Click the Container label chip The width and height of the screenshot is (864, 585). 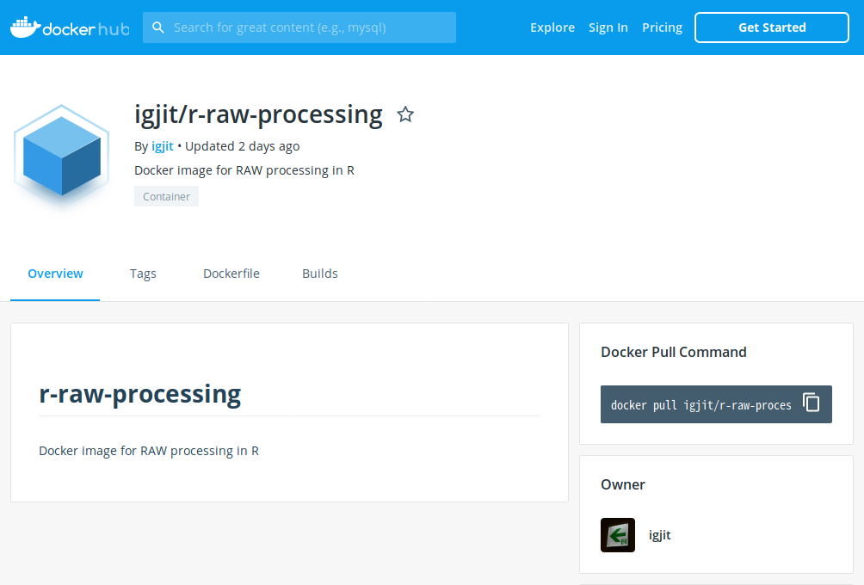pyautogui.click(x=166, y=197)
